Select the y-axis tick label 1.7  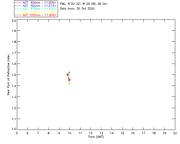14,53
